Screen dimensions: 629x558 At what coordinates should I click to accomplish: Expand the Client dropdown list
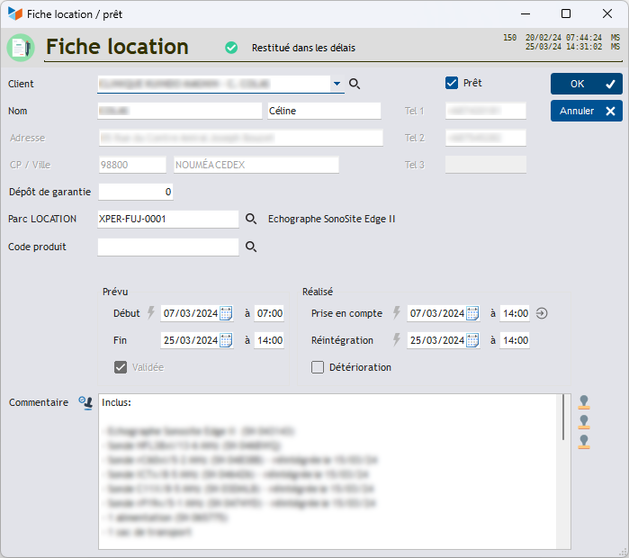[337, 84]
